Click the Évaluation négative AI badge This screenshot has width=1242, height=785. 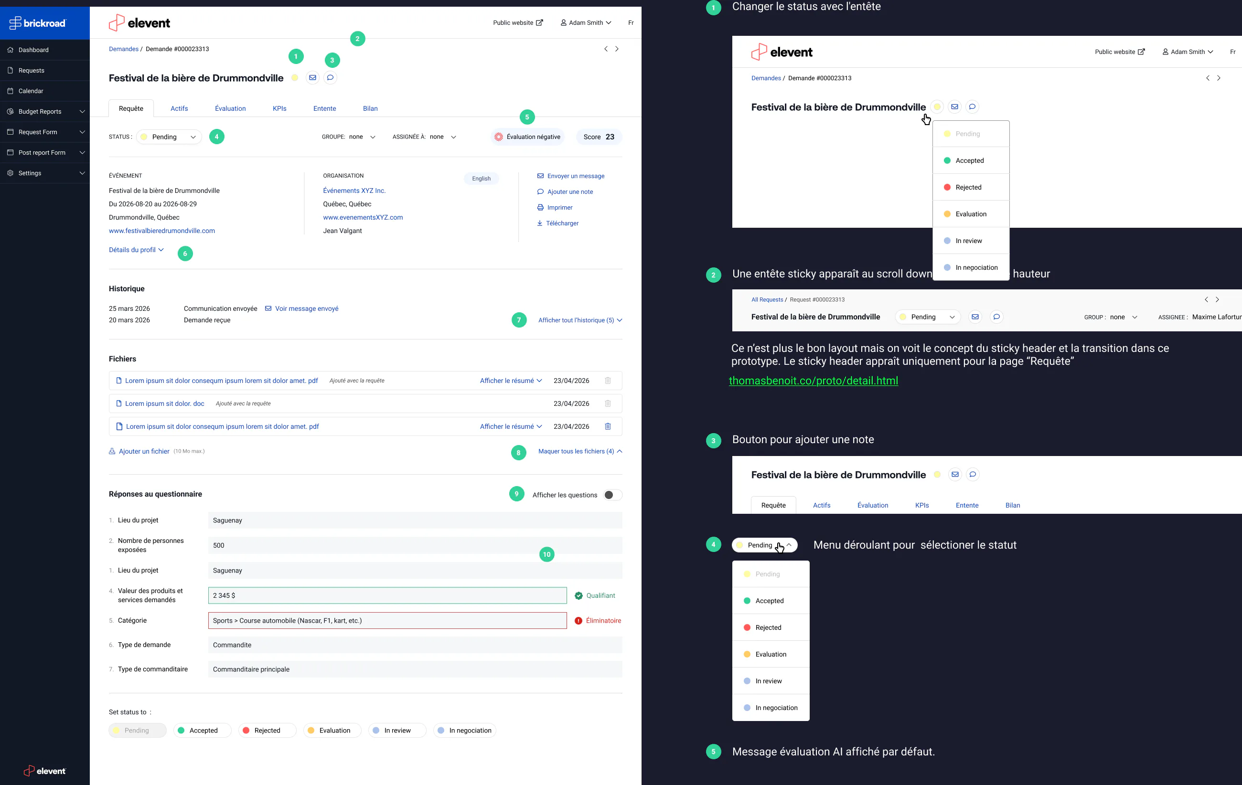(x=528, y=137)
